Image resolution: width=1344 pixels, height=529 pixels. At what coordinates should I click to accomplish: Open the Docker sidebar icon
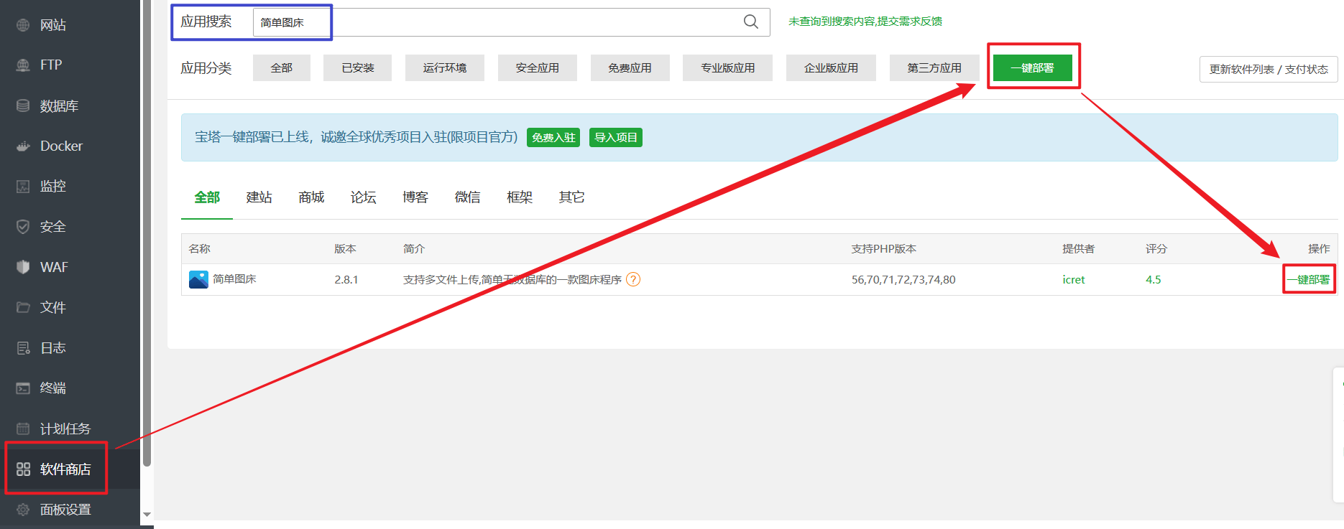pyautogui.click(x=23, y=146)
